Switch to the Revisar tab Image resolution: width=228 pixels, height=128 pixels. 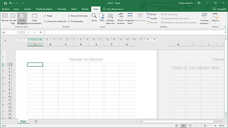point(85,9)
